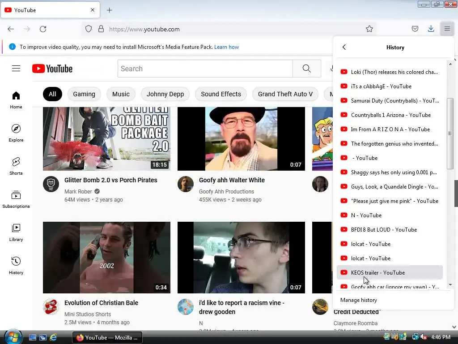Click Show Desktop quick launch icon
The width and height of the screenshot is (458, 344).
pyautogui.click(x=33, y=337)
